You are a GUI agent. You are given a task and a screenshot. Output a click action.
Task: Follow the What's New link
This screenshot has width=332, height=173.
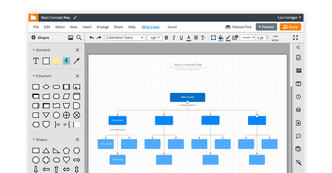tap(150, 27)
